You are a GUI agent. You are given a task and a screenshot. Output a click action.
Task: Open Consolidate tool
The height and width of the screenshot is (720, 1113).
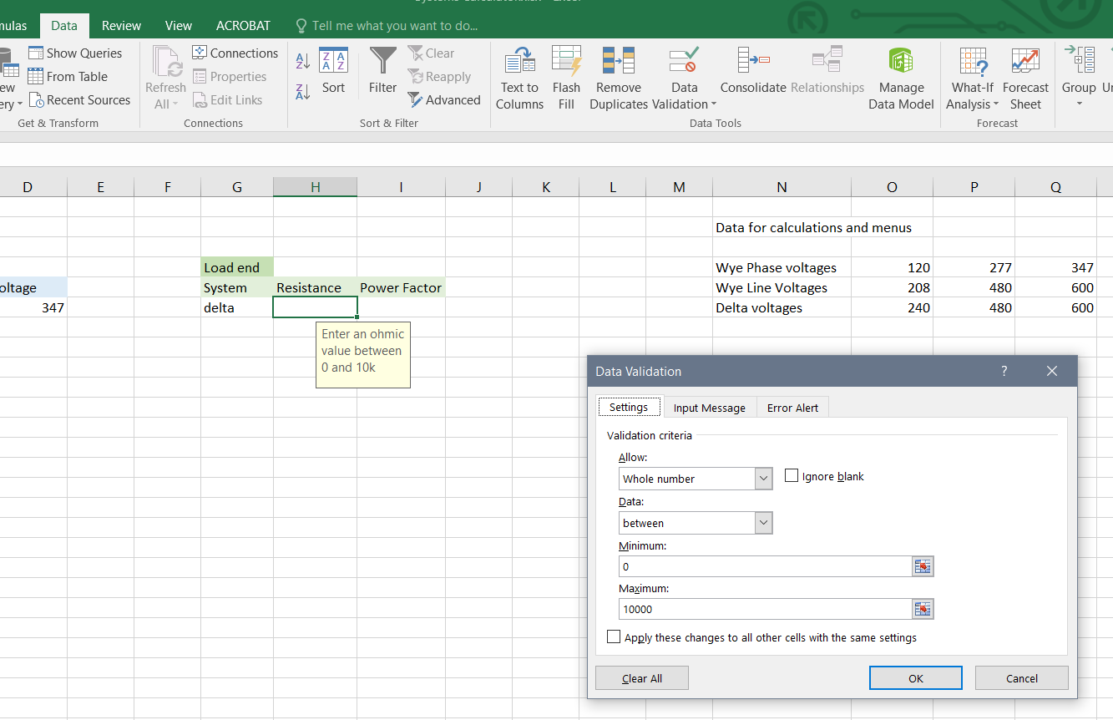pyautogui.click(x=753, y=71)
